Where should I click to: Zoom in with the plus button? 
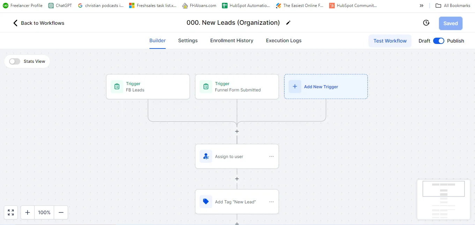point(28,212)
